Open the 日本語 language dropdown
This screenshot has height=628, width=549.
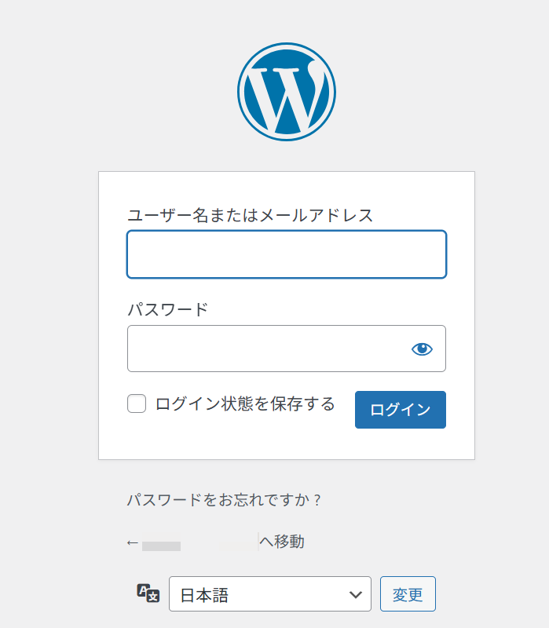pyautogui.click(x=269, y=594)
